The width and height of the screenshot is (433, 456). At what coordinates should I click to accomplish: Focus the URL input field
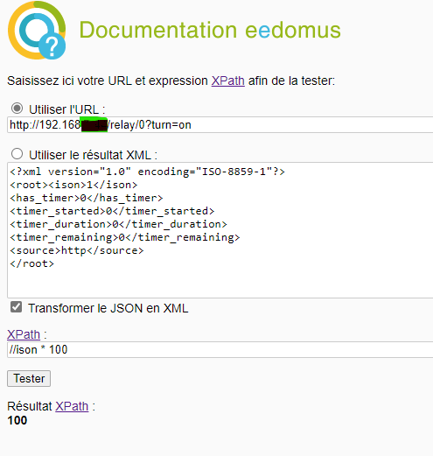click(x=220, y=125)
